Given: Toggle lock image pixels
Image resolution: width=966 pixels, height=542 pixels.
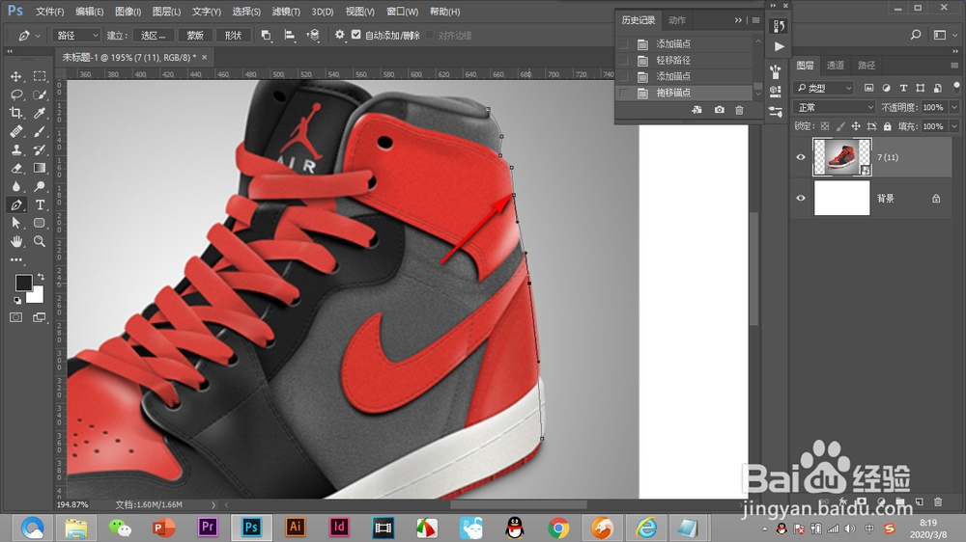Looking at the screenshot, I should click(x=840, y=126).
